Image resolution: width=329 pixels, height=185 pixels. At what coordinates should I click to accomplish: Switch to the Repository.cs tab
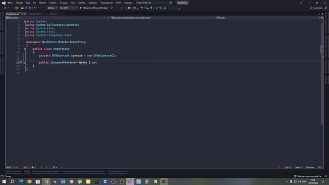(12, 14)
